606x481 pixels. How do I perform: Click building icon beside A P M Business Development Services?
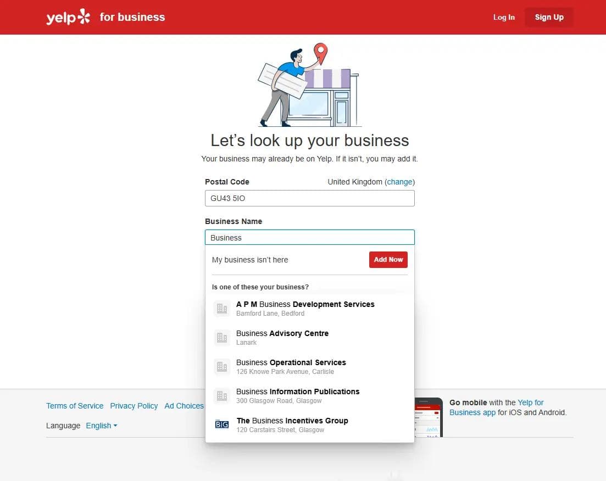click(x=222, y=309)
